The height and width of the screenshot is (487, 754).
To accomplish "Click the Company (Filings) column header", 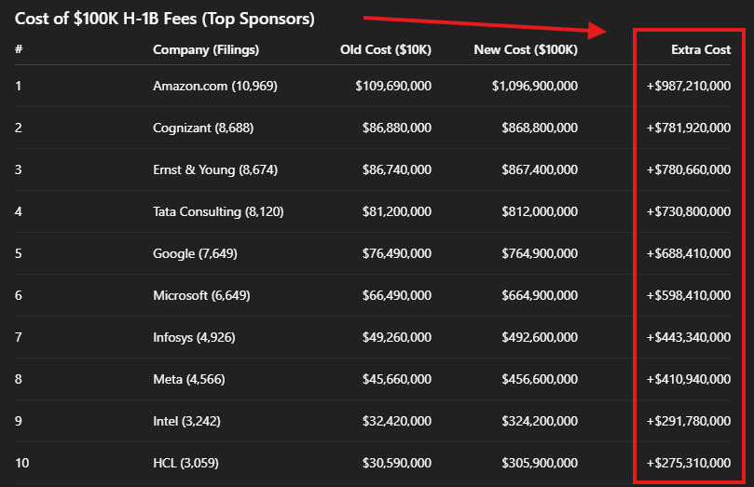I will point(206,50).
